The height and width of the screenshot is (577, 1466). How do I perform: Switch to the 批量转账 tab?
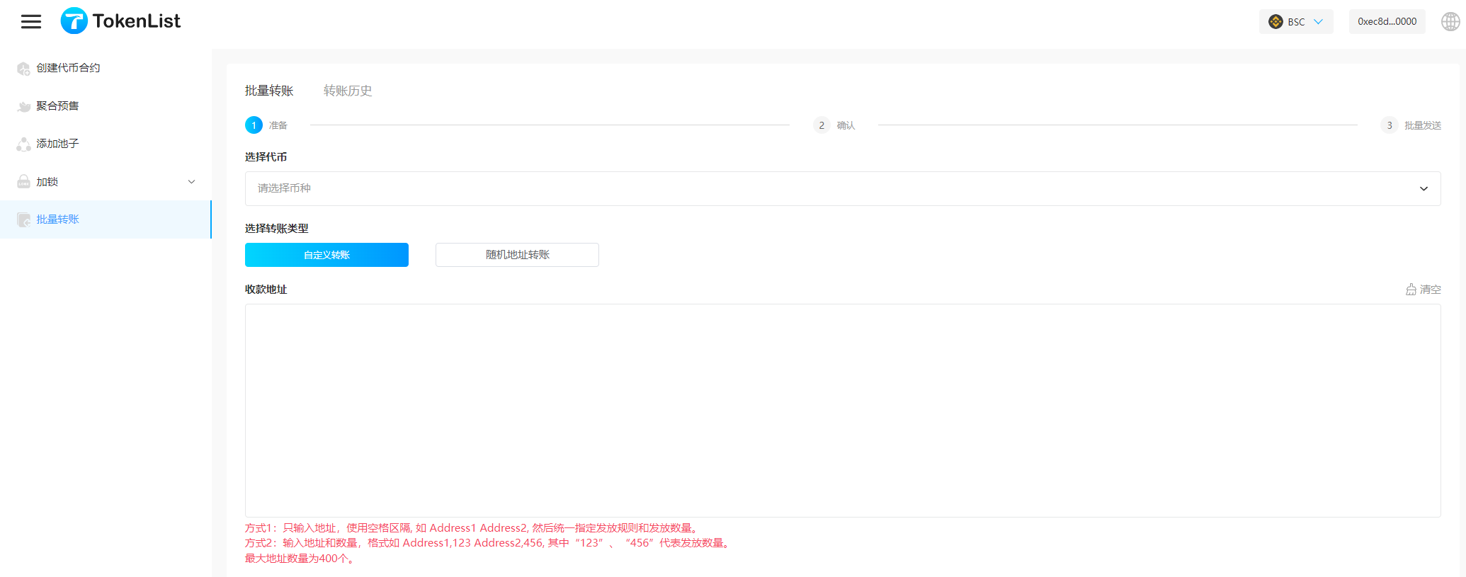pyautogui.click(x=269, y=91)
